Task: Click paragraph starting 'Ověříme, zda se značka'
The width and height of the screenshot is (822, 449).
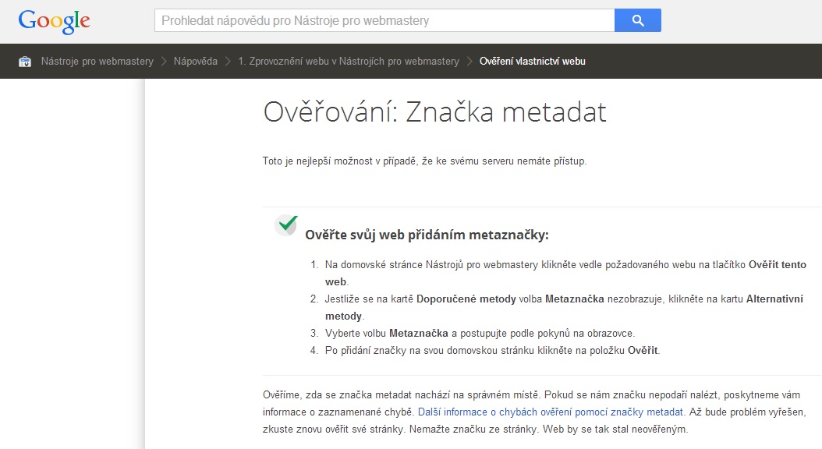Action: pos(534,412)
